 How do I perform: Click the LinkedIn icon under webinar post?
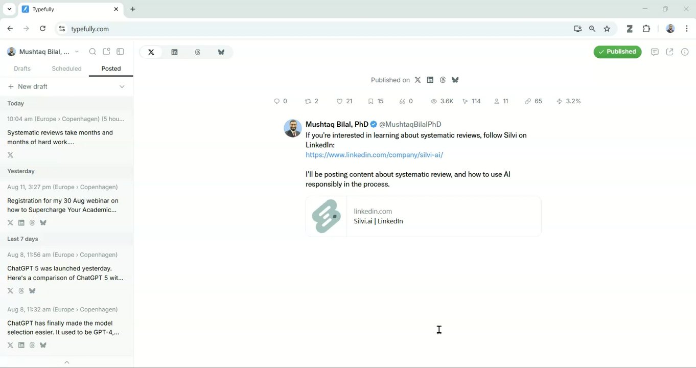(x=21, y=223)
